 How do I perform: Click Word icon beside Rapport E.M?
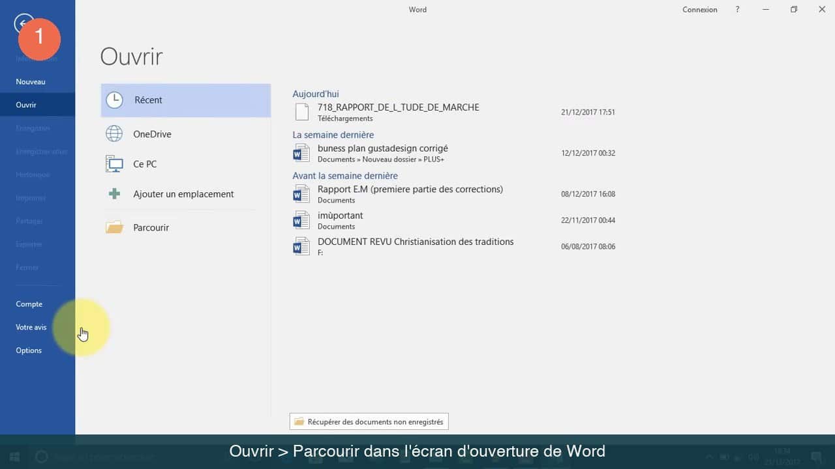point(301,194)
